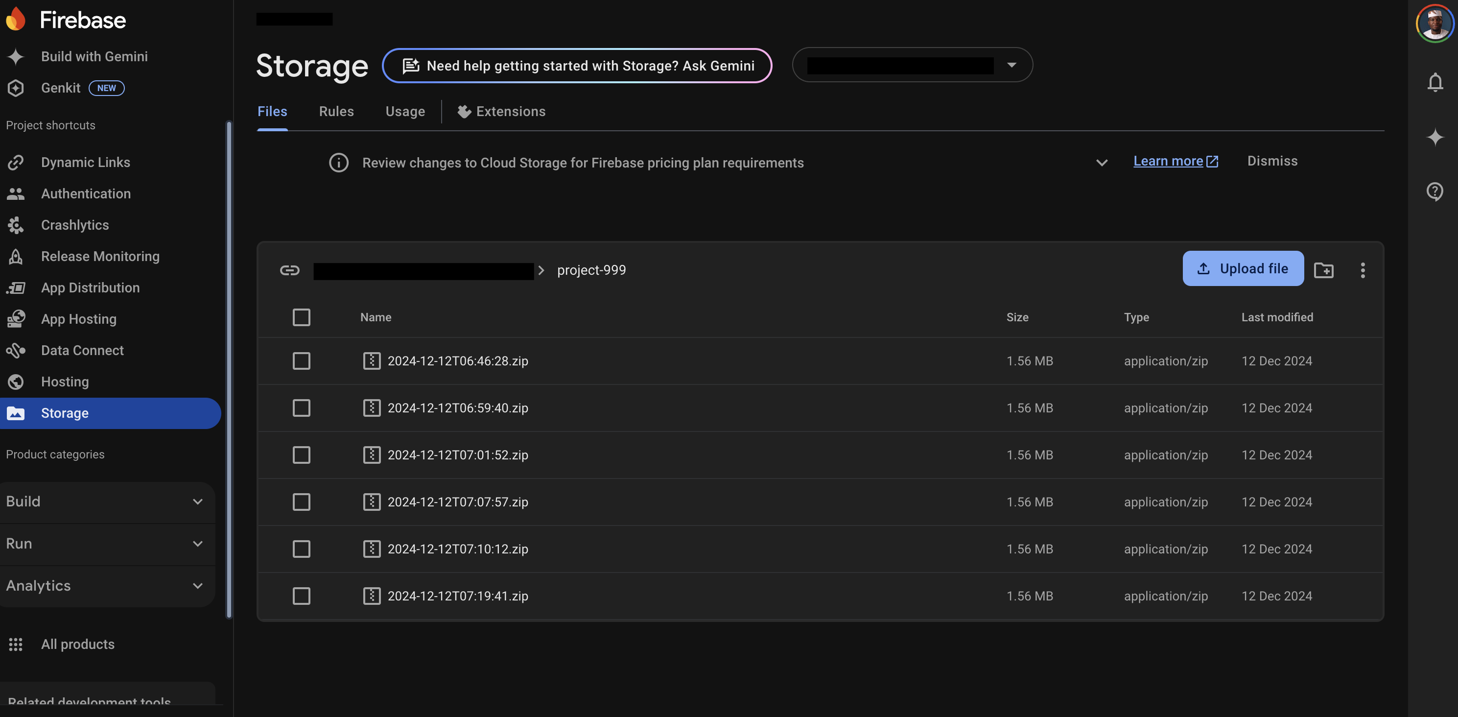Check the box for 2024-12-12T07:10:12.zip
1458x717 pixels.
301,549
